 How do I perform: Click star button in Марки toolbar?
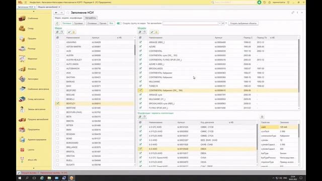(74, 32)
